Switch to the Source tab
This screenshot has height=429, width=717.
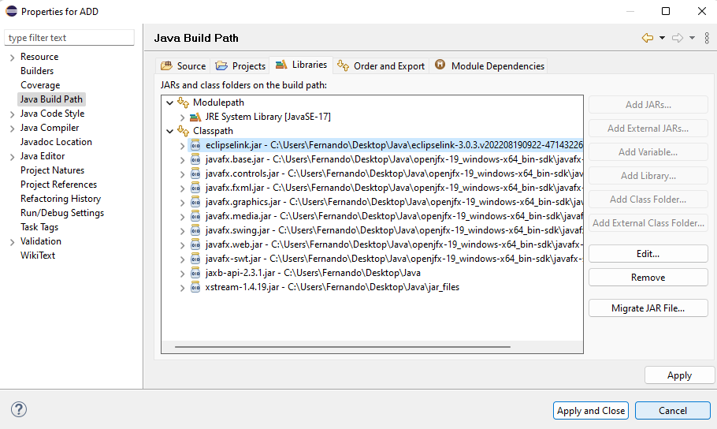tap(183, 66)
